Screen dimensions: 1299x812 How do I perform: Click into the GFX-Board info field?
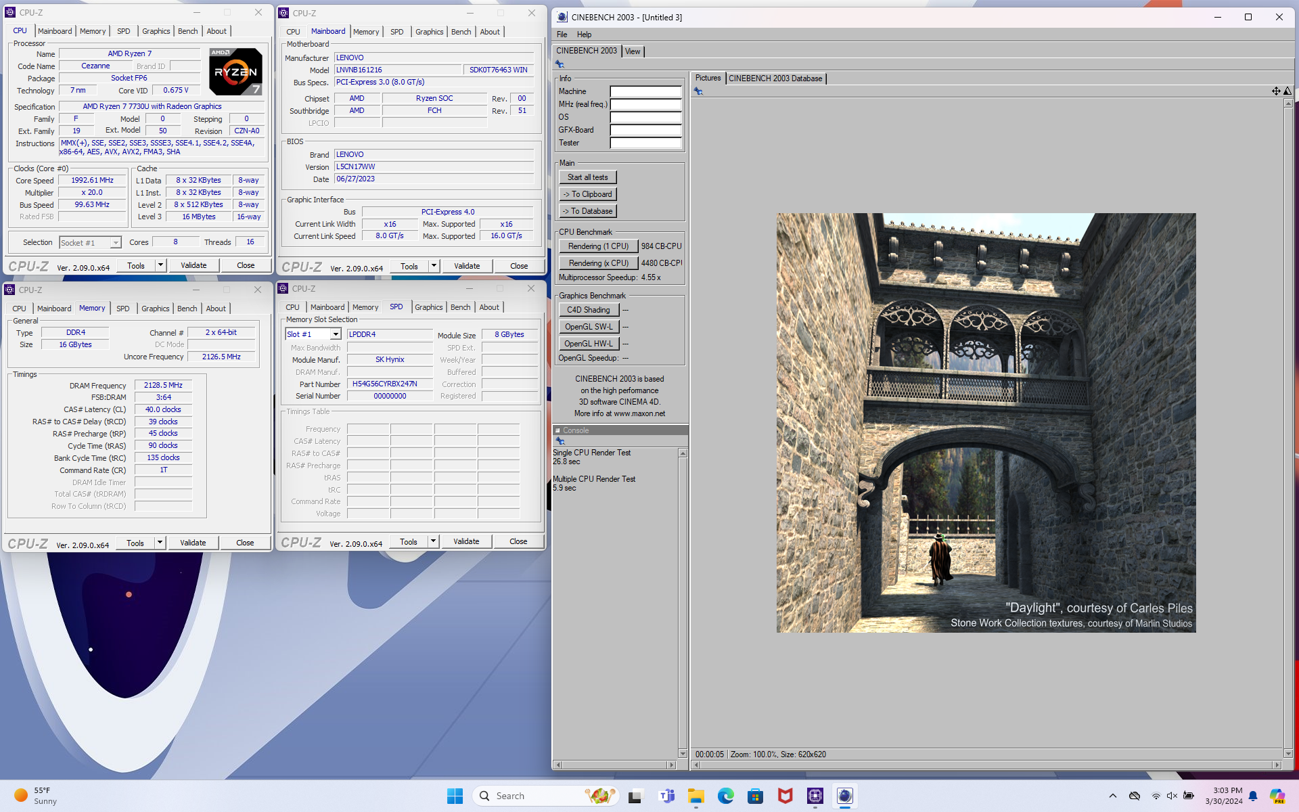coord(645,130)
